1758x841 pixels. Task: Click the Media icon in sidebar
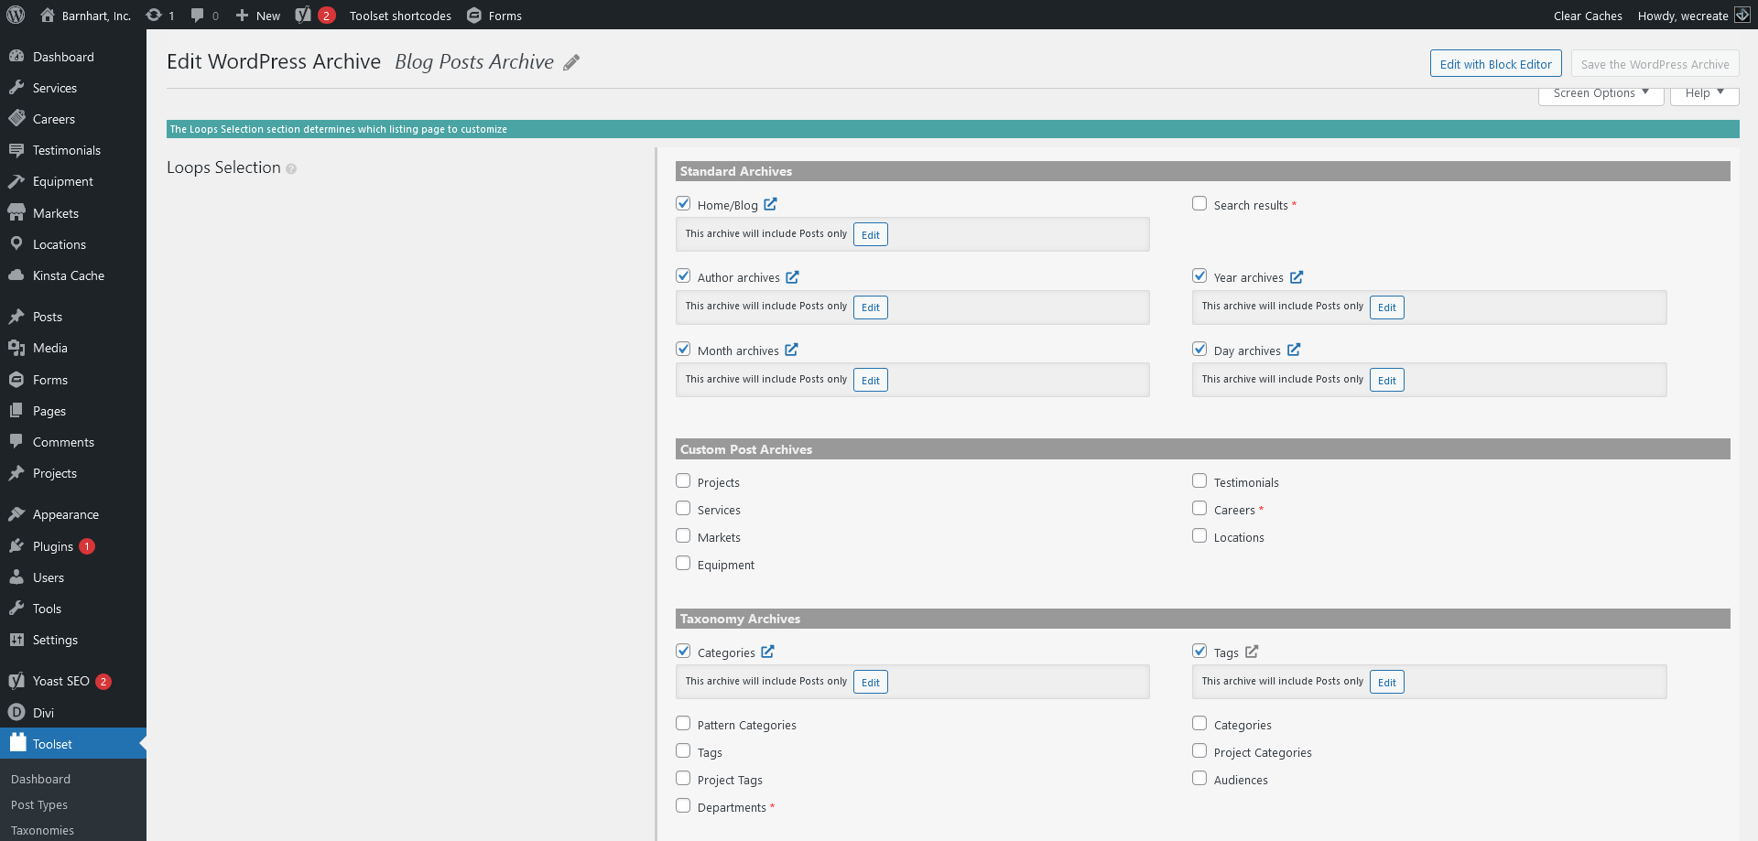tap(16, 348)
